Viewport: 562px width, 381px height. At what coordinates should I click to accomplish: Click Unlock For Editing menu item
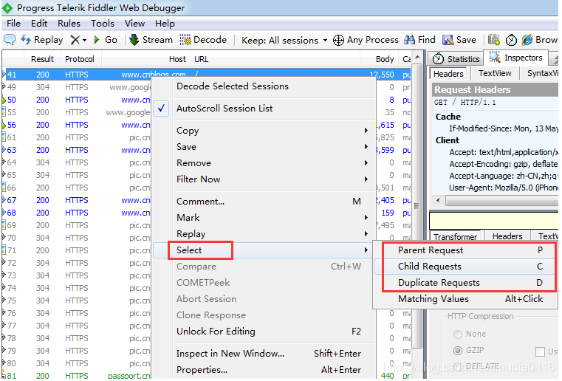pos(264,332)
